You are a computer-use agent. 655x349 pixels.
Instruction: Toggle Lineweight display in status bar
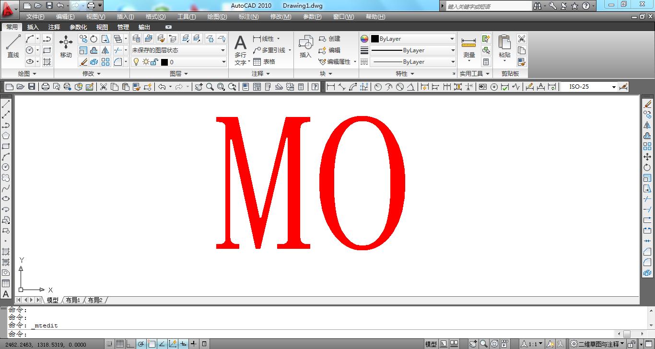point(194,344)
